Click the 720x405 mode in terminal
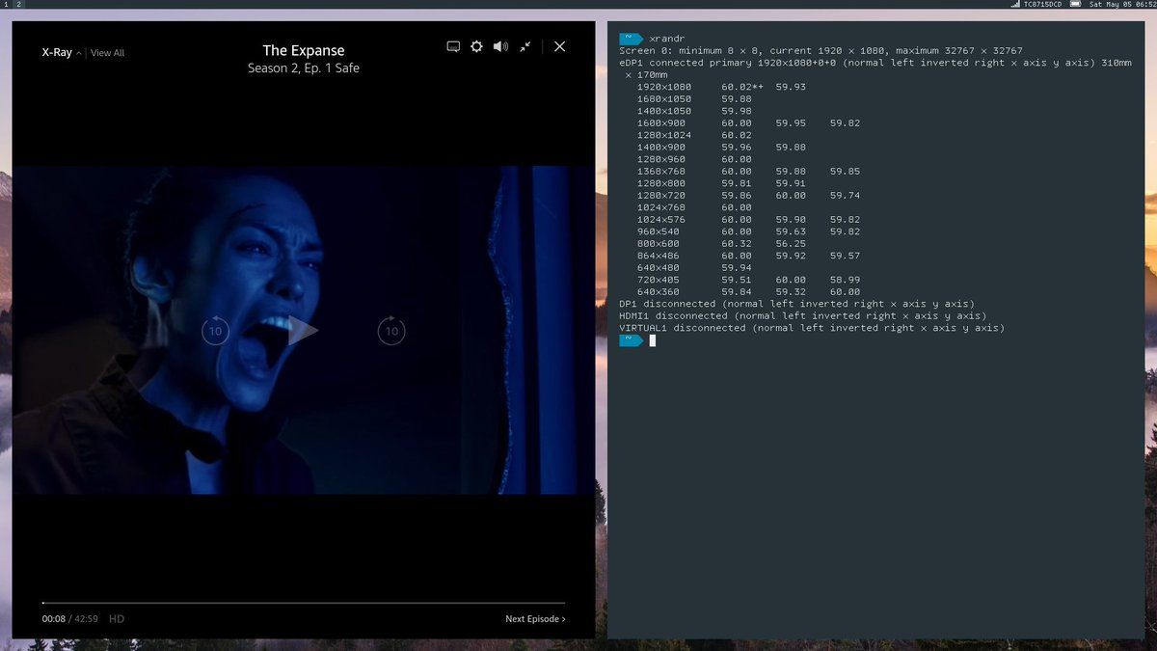Image resolution: width=1157 pixels, height=651 pixels. click(x=659, y=280)
